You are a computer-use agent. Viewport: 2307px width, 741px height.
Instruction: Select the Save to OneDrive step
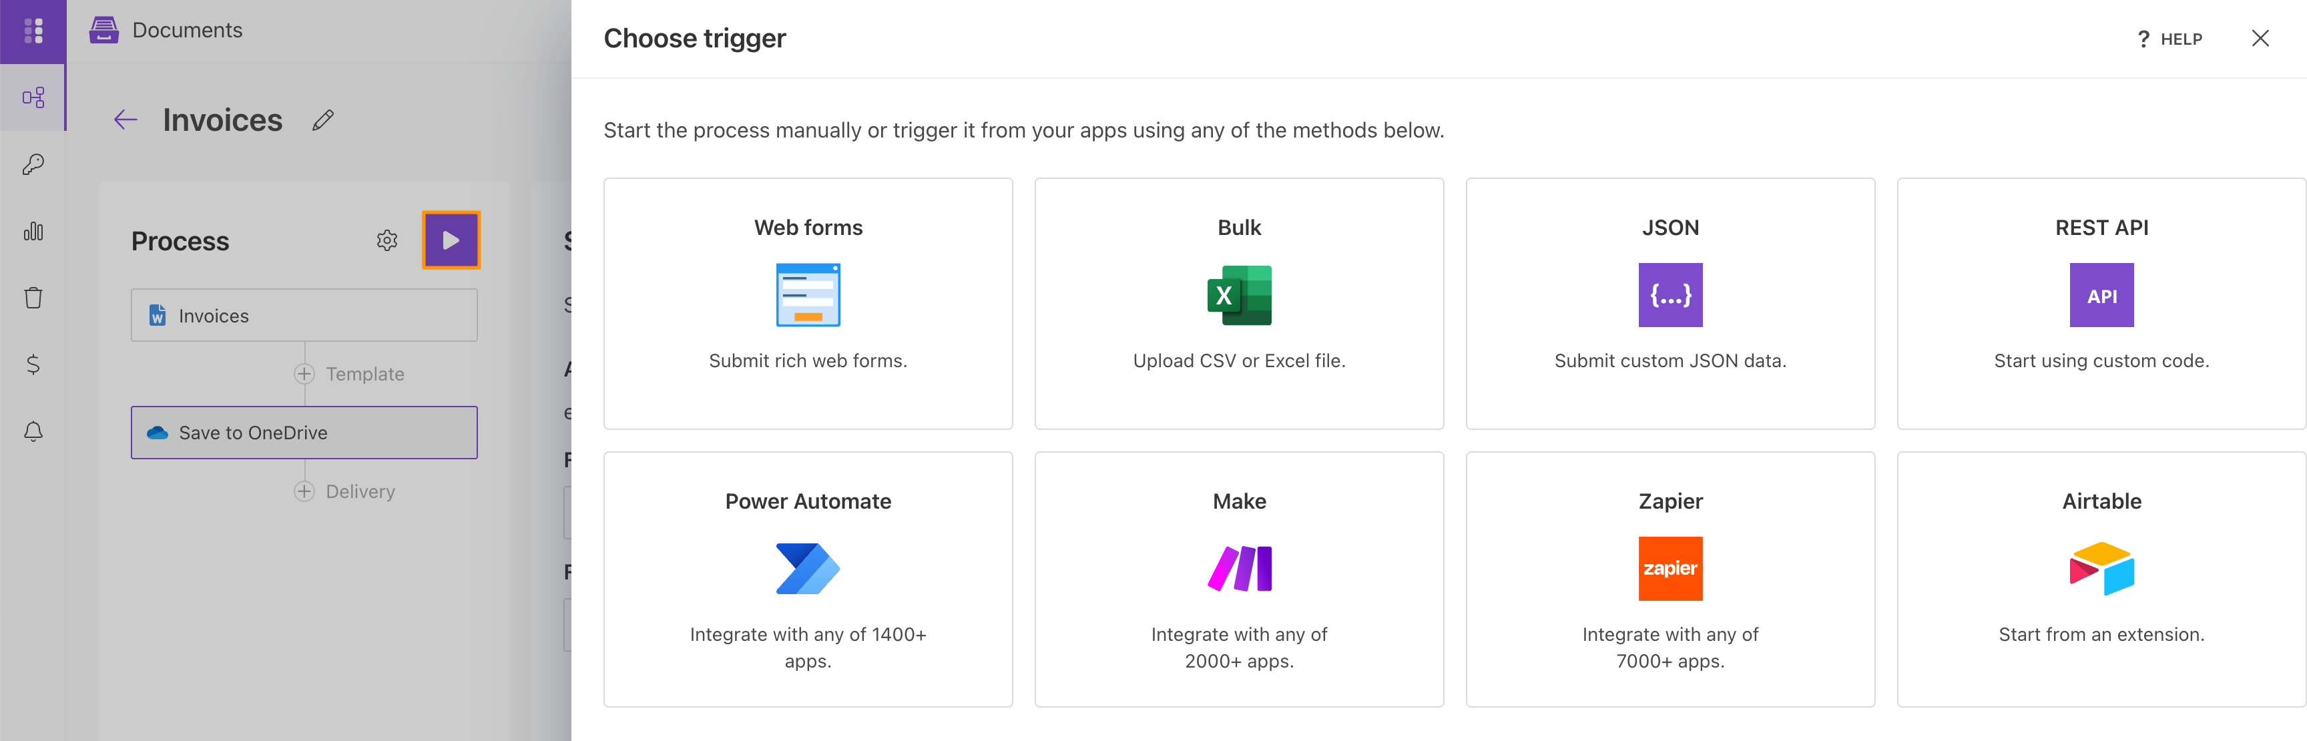click(x=304, y=433)
